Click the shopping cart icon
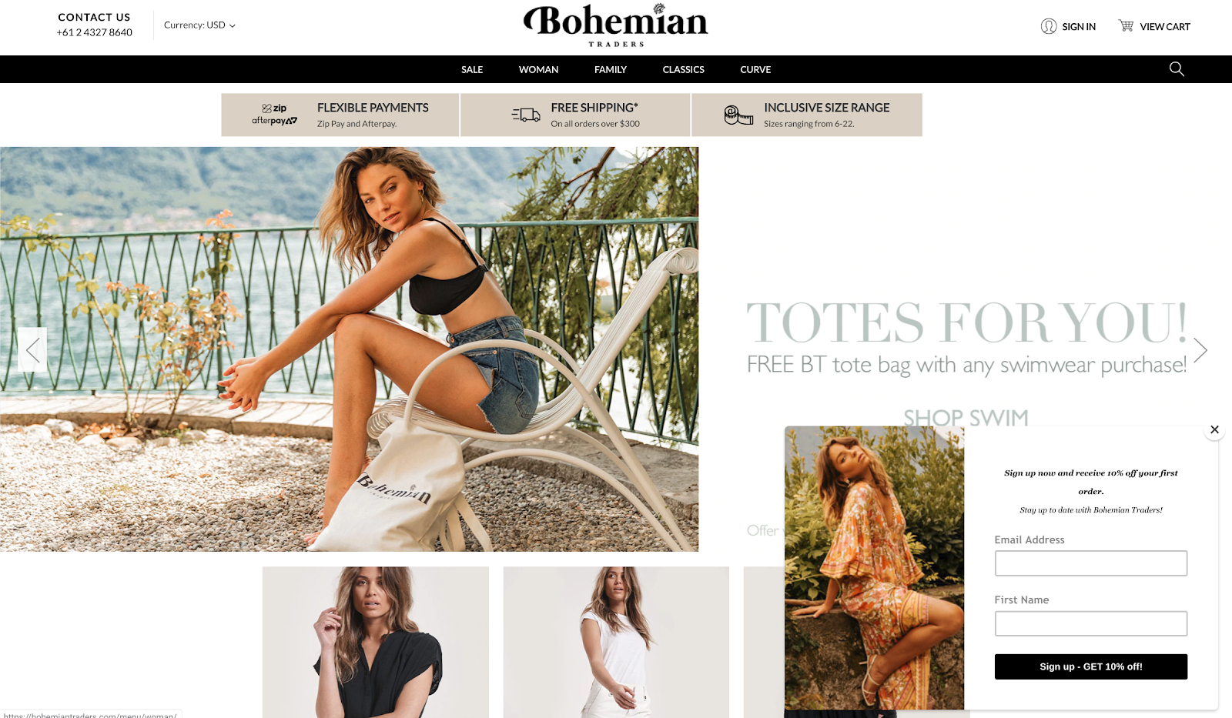Viewport: 1232px width, 718px height. (x=1126, y=26)
